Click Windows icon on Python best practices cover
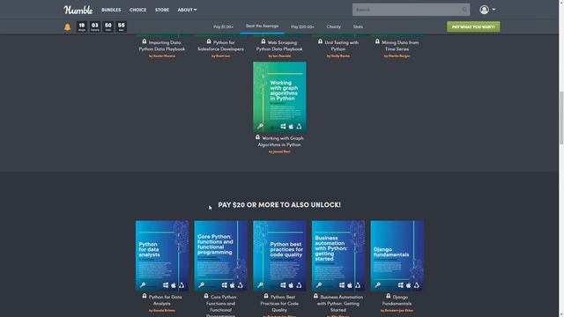The height and width of the screenshot is (317, 564). coord(283,285)
